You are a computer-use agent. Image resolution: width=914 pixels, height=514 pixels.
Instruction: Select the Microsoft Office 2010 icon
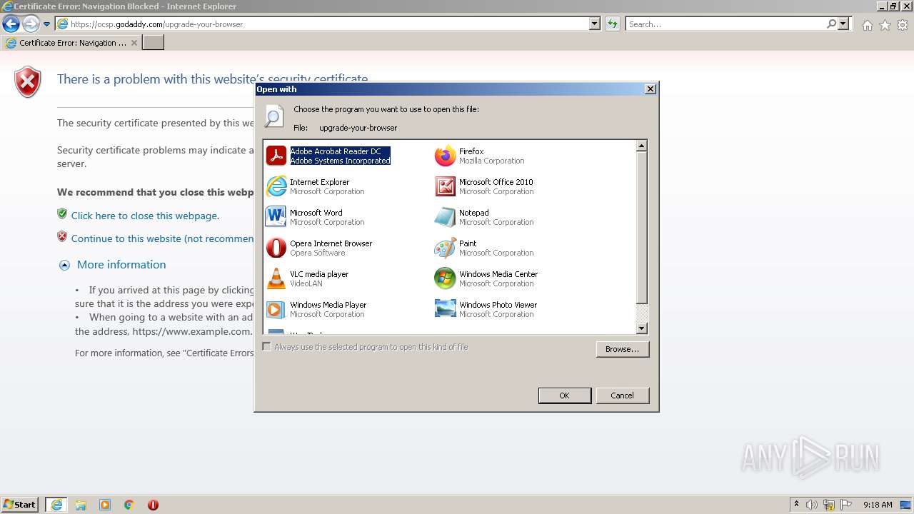point(445,186)
